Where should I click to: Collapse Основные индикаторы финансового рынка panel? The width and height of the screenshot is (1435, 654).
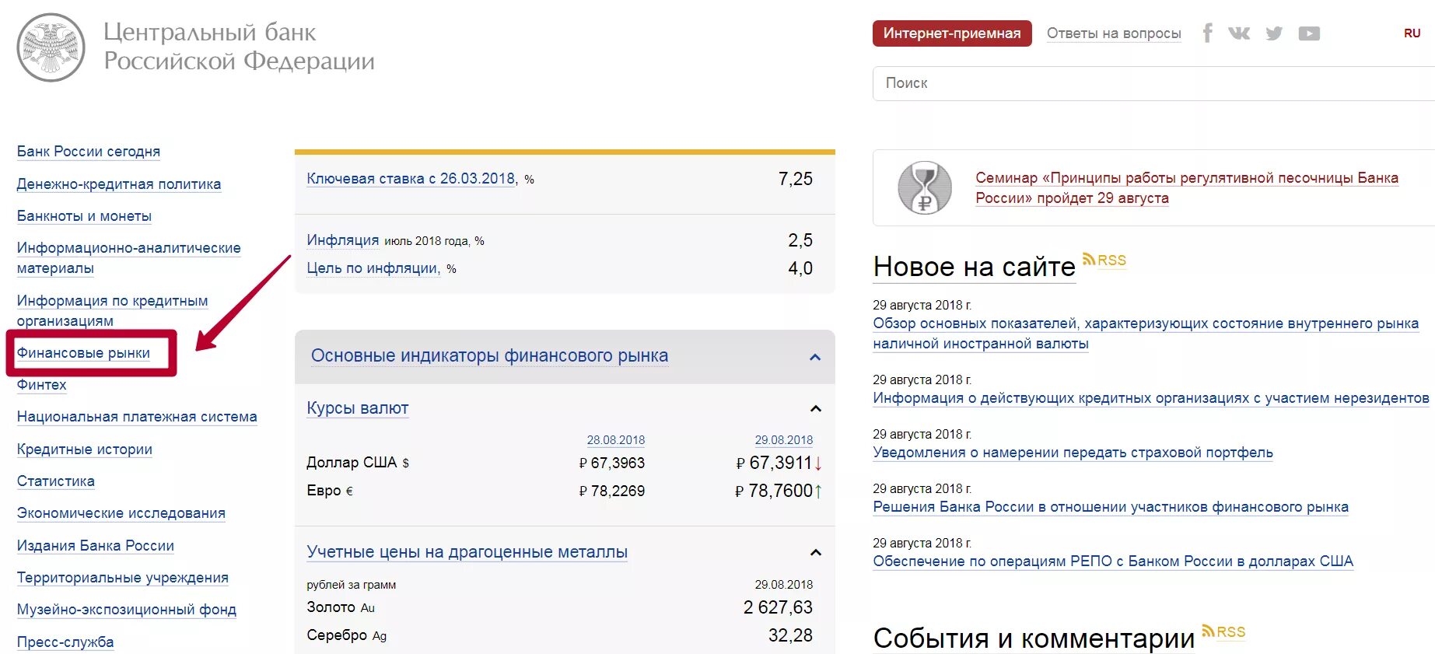815,357
